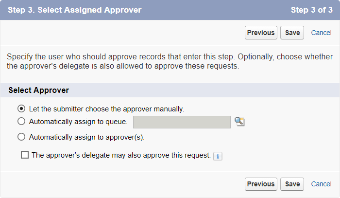Click the top Save button
The height and width of the screenshot is (198, 340).
pos(292,33)
